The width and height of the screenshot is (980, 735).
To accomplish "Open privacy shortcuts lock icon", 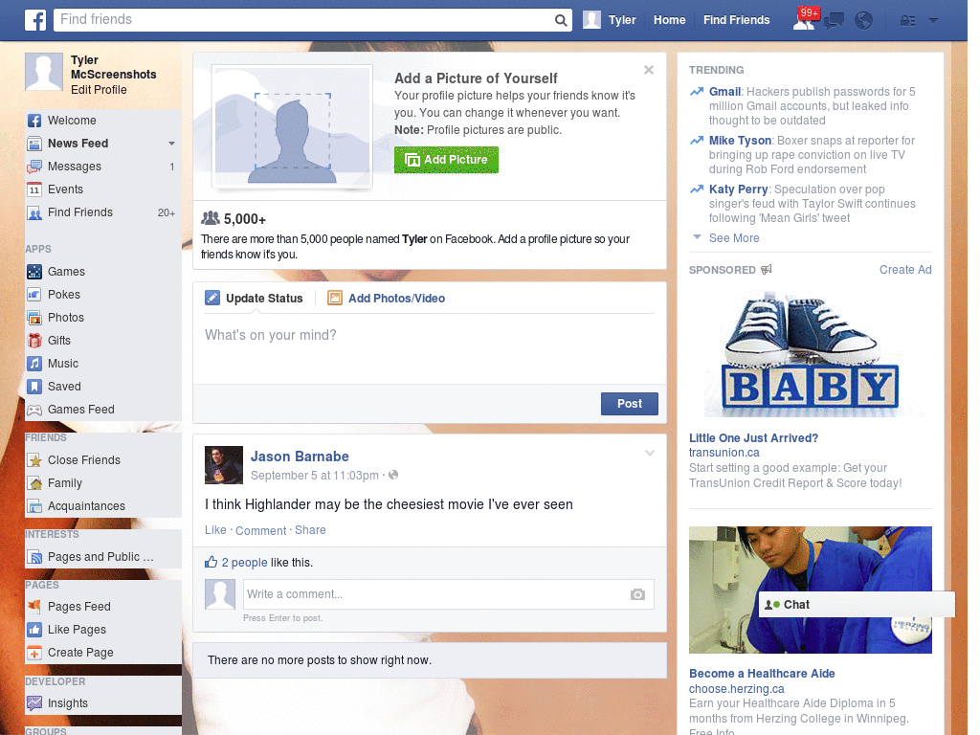I will [x=907, y=21].
